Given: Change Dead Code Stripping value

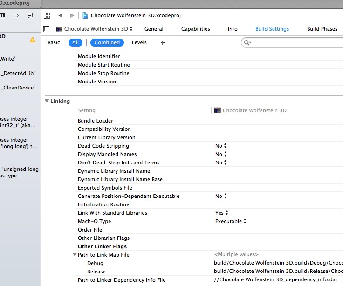Looking at the screenshot, I should click(x=221, y=146).
